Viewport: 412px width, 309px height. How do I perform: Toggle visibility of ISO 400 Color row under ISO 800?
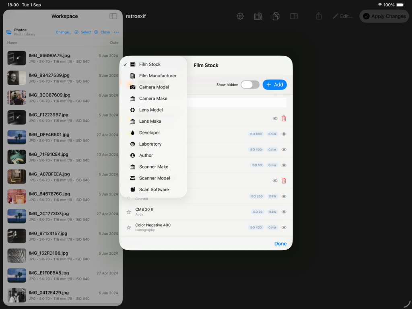[284, 150]
